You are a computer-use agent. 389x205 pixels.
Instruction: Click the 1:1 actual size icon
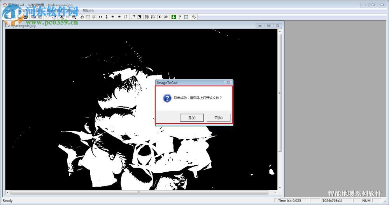click(x=67, y=17)
